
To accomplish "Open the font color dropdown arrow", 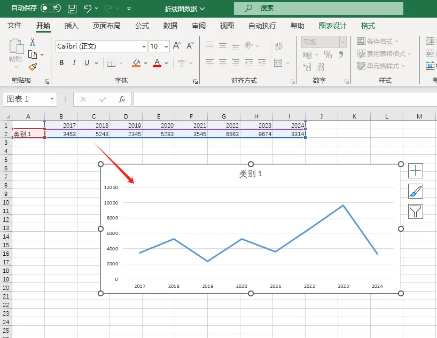I will (166, 63).
